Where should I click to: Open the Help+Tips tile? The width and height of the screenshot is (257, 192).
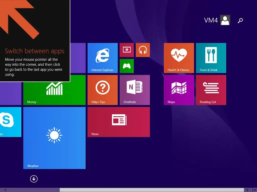tap(103, 90)
